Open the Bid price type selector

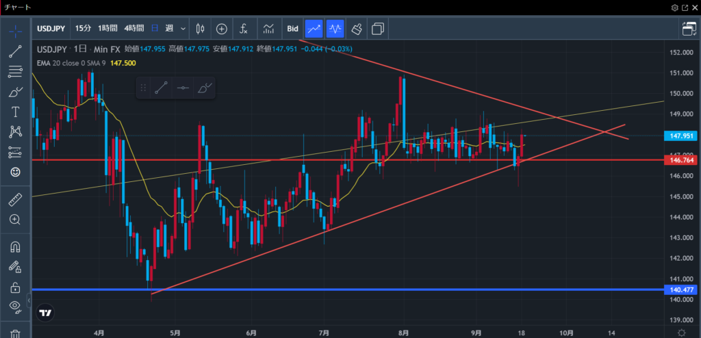click(x=292, y=29)
